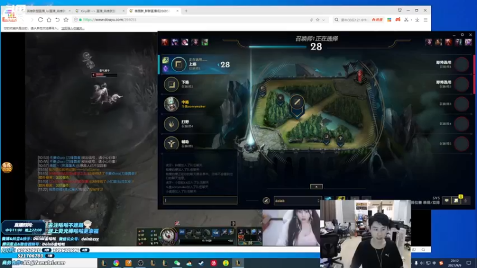Open the Windows notification center
The image size is (477, 268).
coord(469,263)
